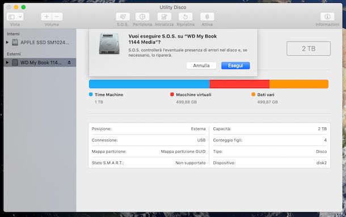The width and height of the screenshot is (346, 217).
Task: Click the Attiva mount toolbar icon
Action: click(207, 16)
